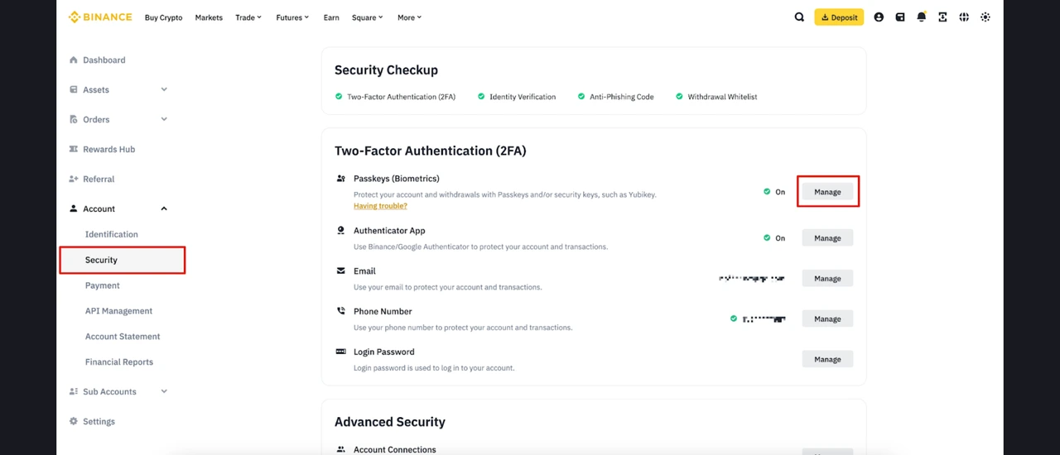1060x455 pixels.
Task: Click the Account person icon in sidebar
Action: point(74,208)
